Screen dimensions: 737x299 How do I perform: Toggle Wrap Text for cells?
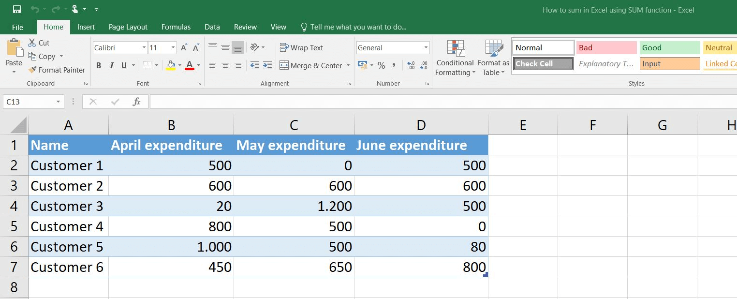301,48
